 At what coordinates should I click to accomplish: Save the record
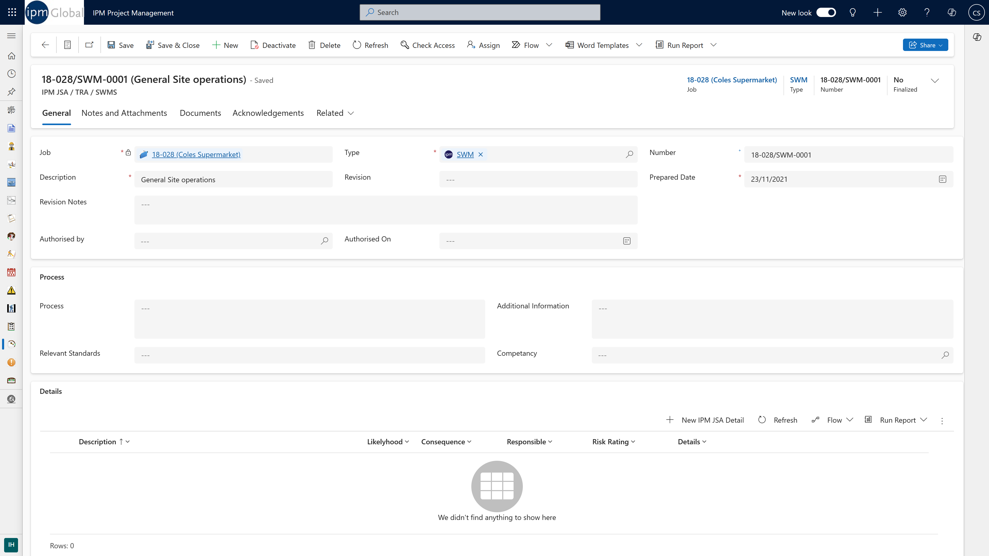point(120,45)
